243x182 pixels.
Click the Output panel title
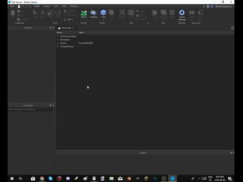[142, 153]
